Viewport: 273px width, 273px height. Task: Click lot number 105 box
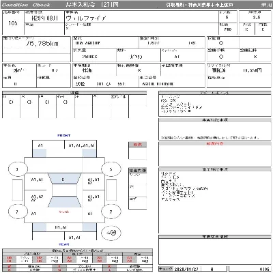coord(13,23)
